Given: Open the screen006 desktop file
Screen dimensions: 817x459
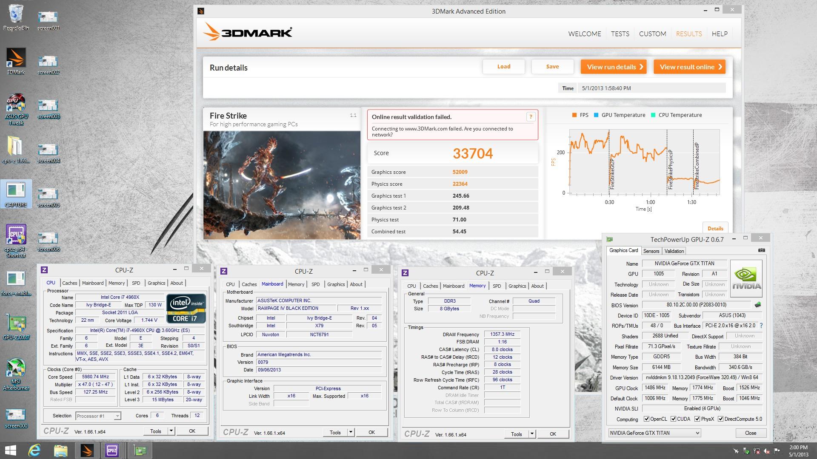Looking at the screenshot, I should point(48,241).
